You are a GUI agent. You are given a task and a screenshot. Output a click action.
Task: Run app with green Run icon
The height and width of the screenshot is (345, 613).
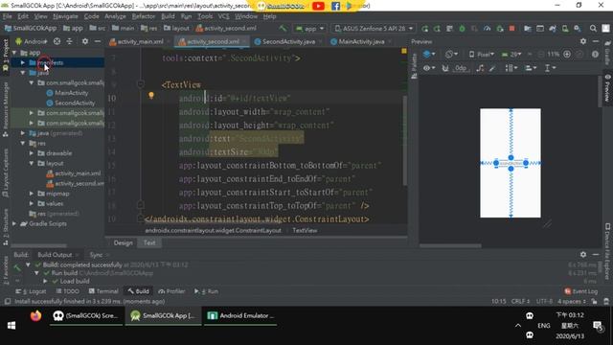pyautogui.click(x=425, y=29)
